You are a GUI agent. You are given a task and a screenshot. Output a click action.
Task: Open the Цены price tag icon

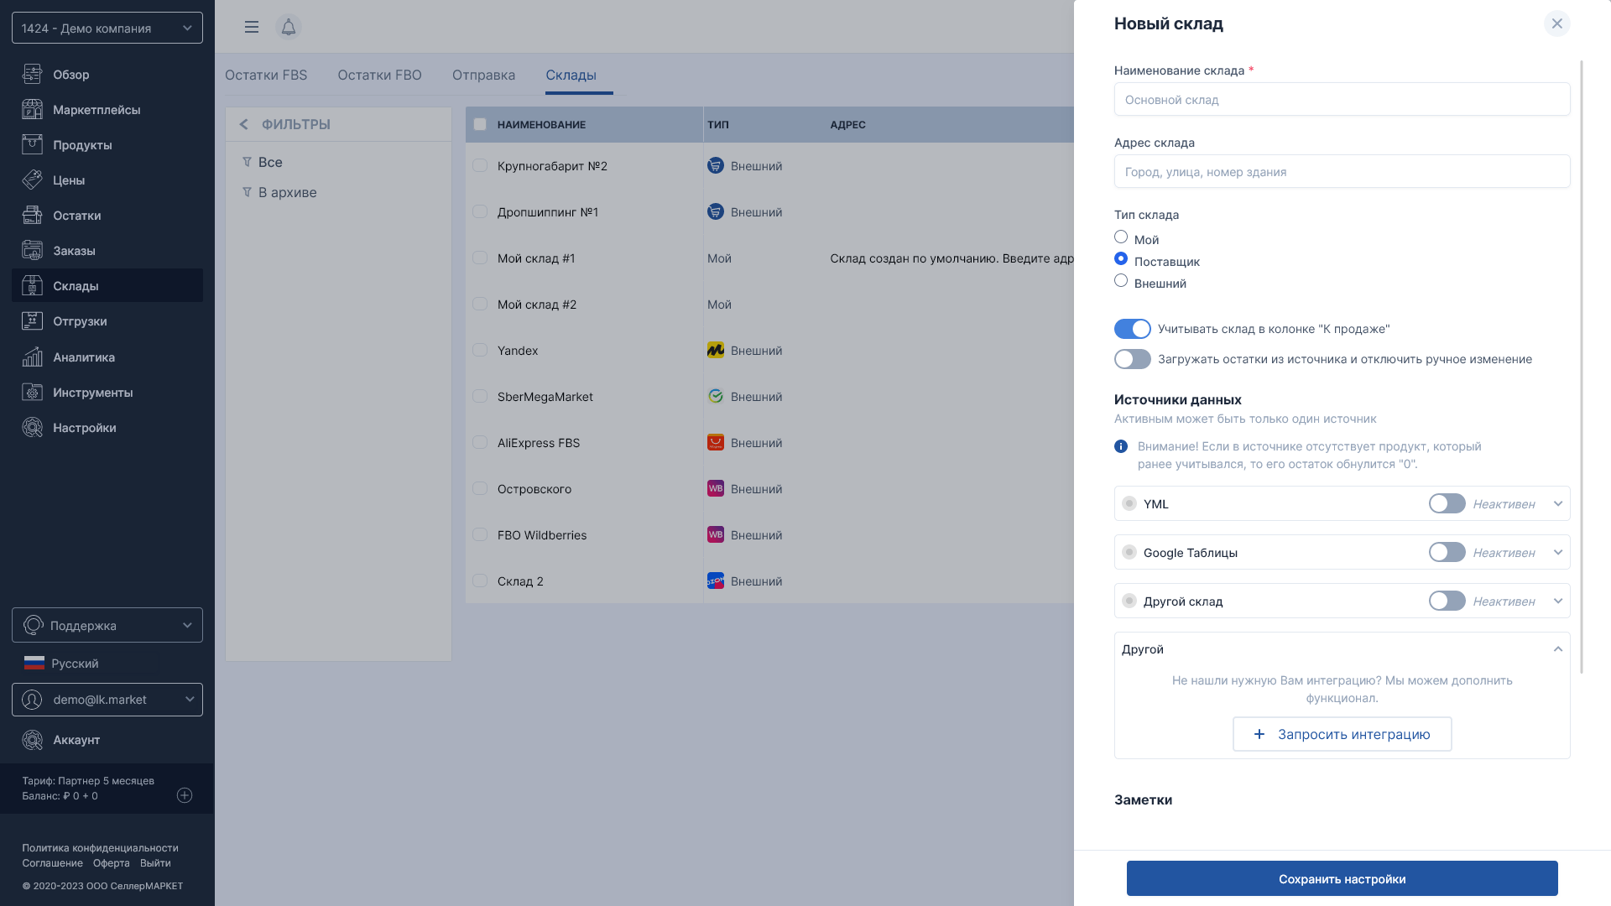coord(32,180)
